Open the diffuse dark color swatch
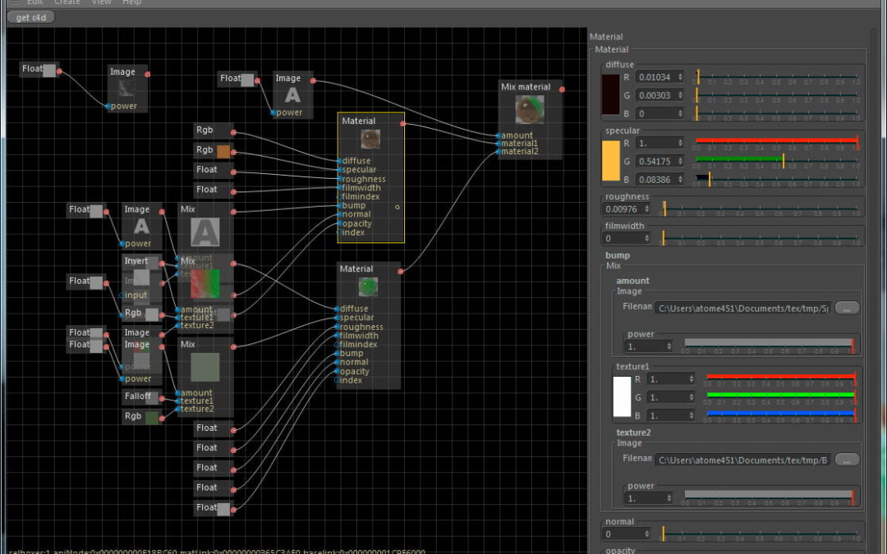The height and width of the screenshot is (554, 887). point(611,94)
